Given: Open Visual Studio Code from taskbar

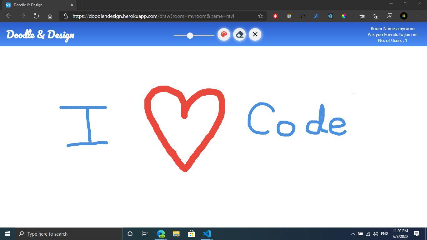Looking at the screenshot, I should [207, 234].
